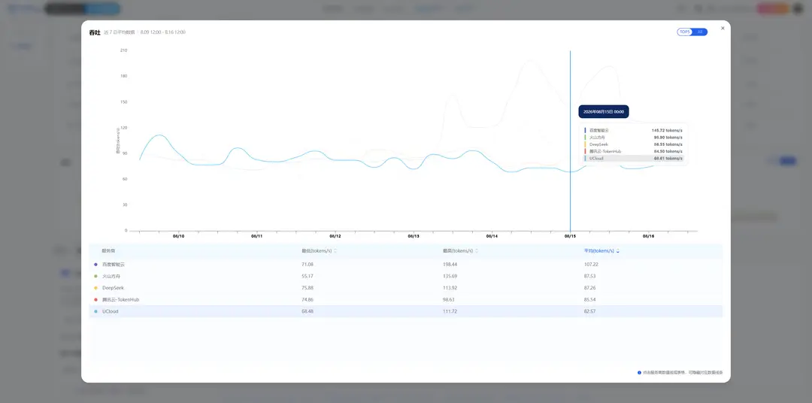Click the 08/11 date label on x-axis
The height and width of the screenshot is (403, 812).
[x=257, y=236]
